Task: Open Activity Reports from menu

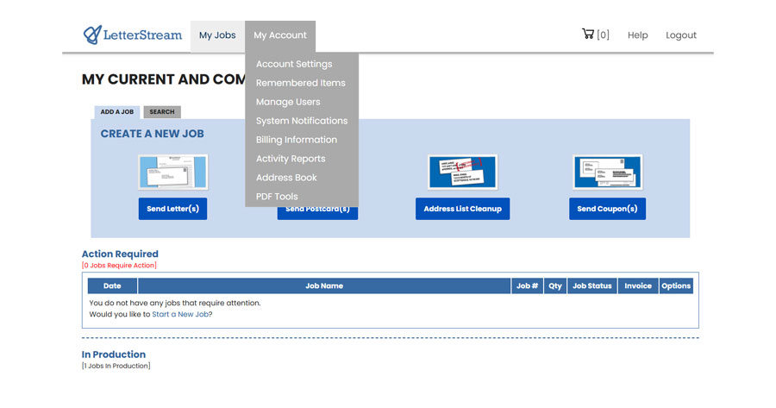Action: 291,159
